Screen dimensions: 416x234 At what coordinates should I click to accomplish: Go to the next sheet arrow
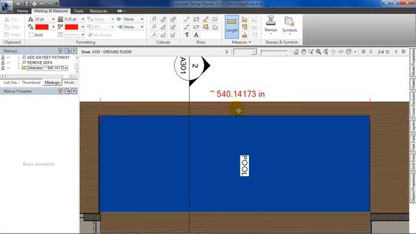pos(396,52)
